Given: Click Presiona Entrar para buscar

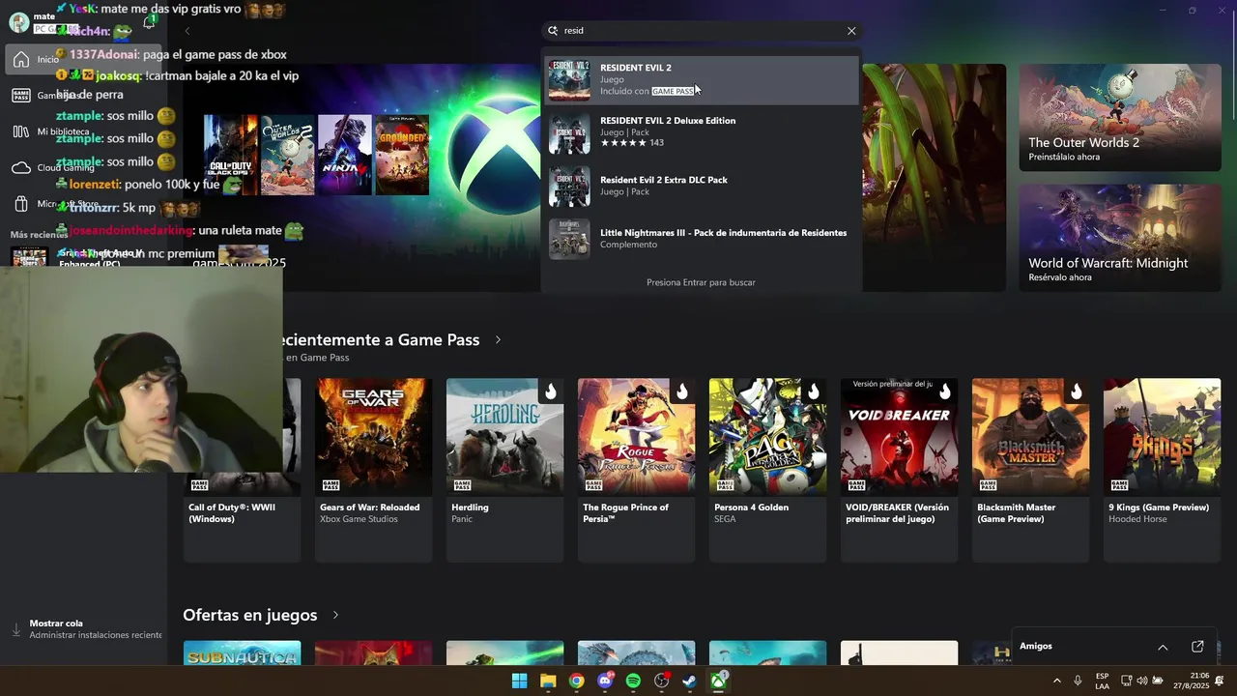Looking at the screenshot, I should pos(701,282).
